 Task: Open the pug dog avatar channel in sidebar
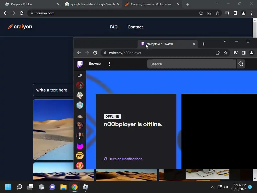80,117
